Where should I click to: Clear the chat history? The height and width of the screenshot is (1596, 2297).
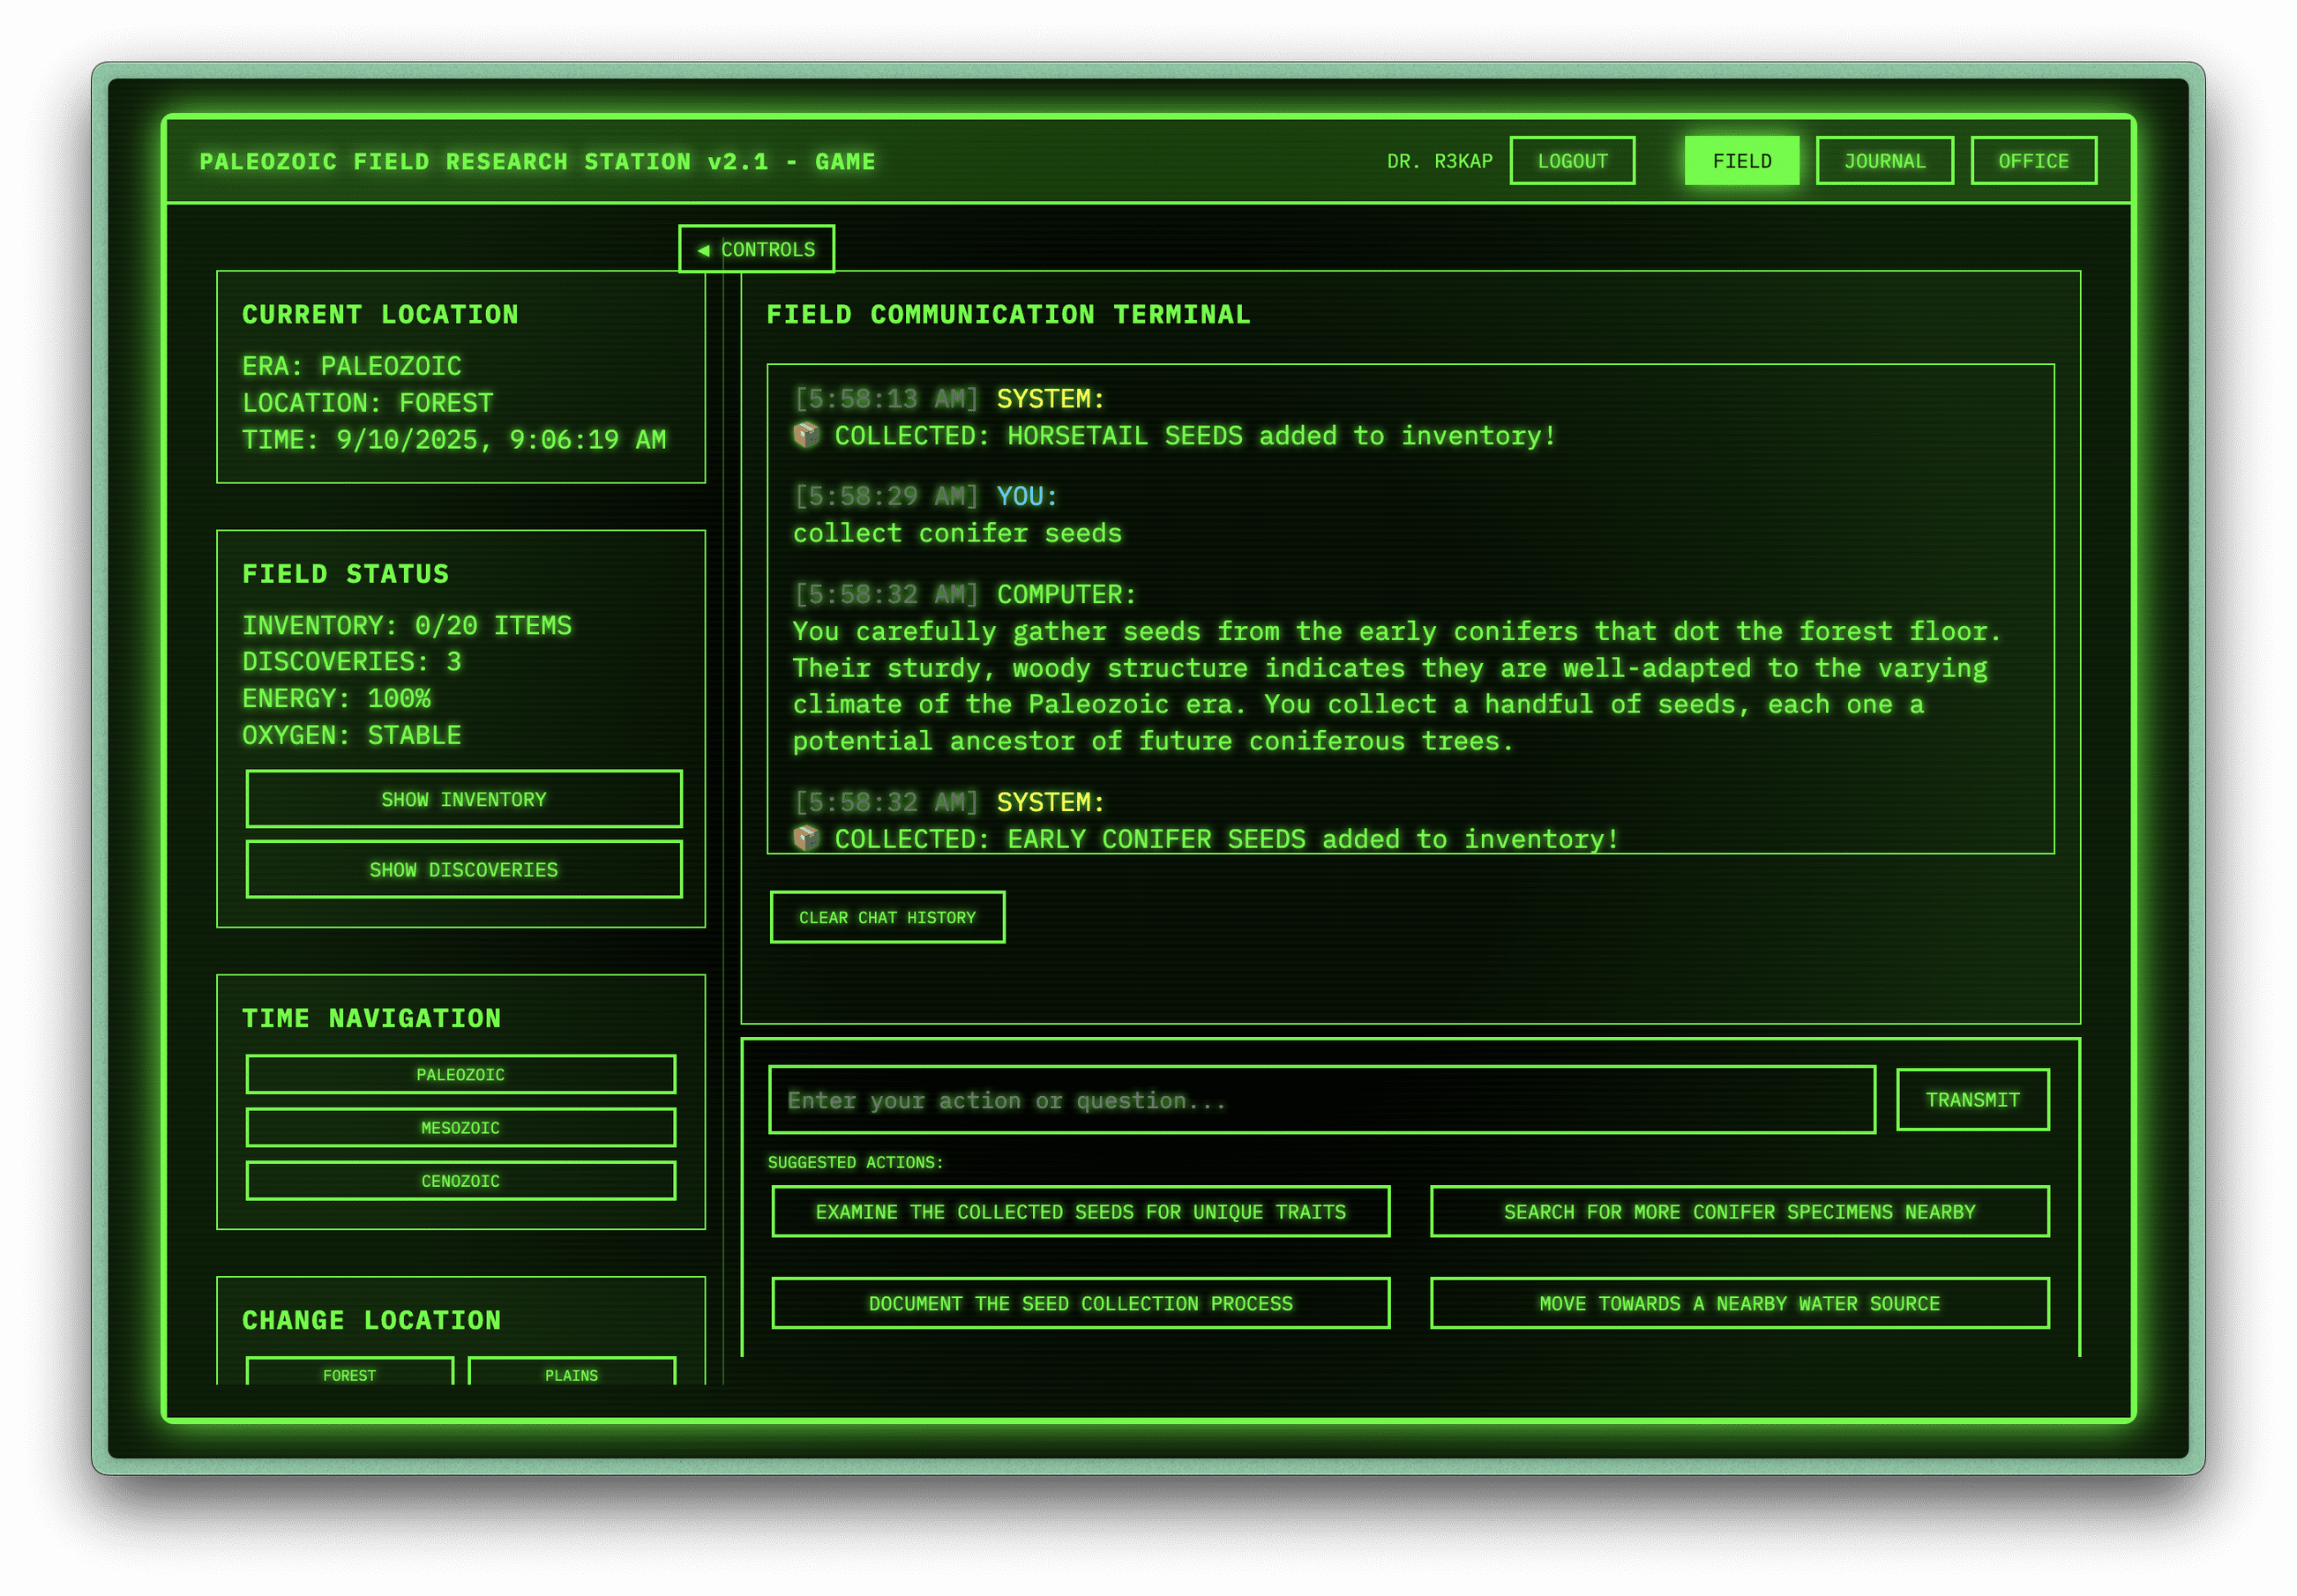pyautogui.click(x=887, y=917)
